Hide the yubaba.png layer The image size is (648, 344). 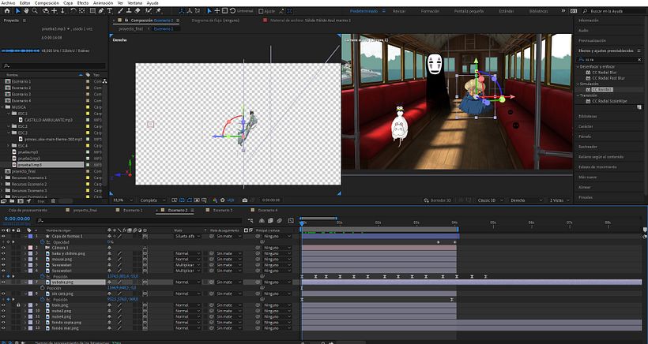(3, 282)
